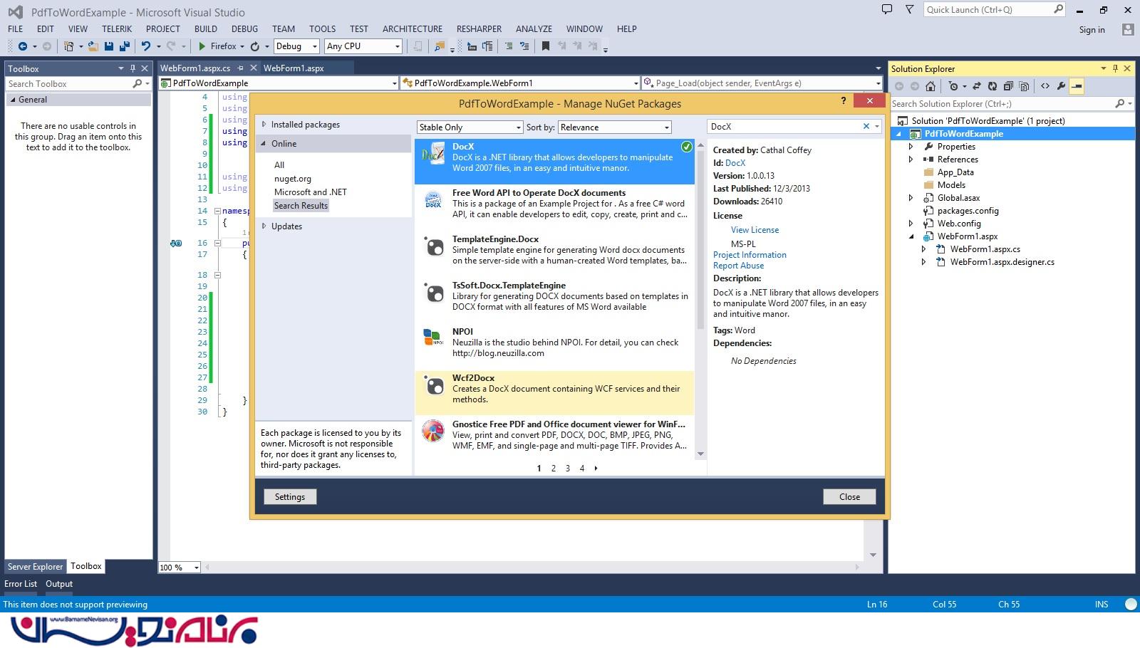The height and width of the screenshot is (648, 1140).
Task: Toggle Show All Files in Solution Explorer
Action: (x=1024, y=86)
